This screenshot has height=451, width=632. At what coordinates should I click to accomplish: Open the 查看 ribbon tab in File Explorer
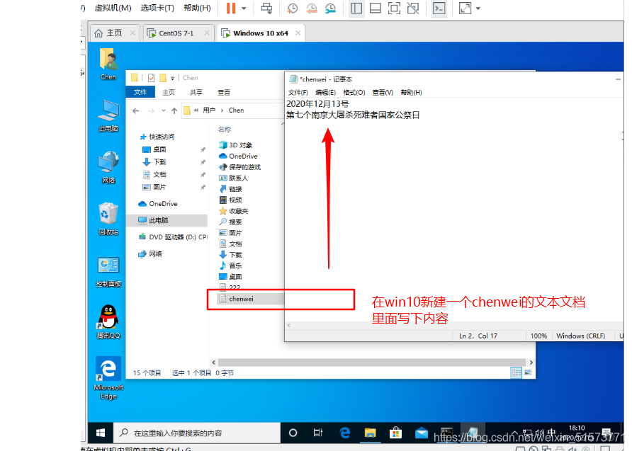tap(224, 92)
